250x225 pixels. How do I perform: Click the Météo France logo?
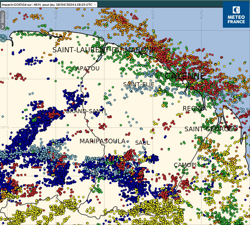click(236, 15)
